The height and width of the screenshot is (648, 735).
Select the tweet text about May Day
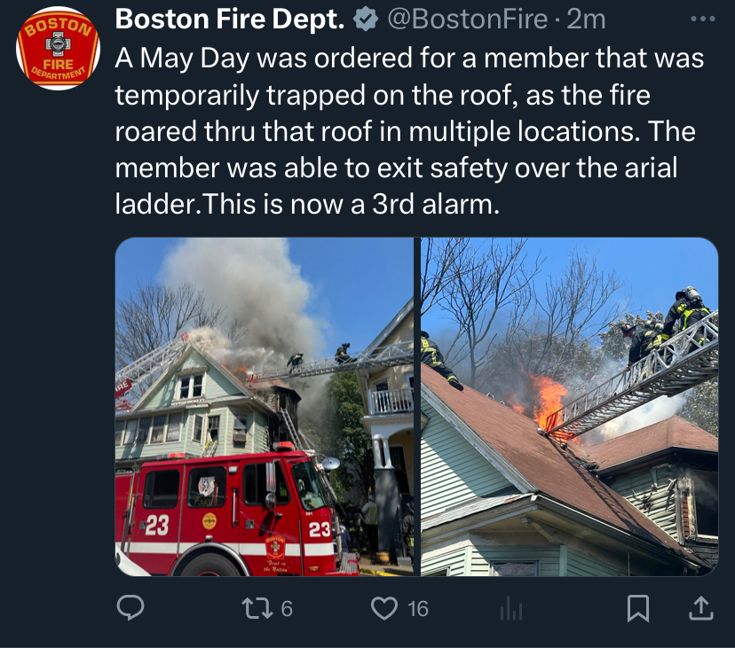pos(409,131)
